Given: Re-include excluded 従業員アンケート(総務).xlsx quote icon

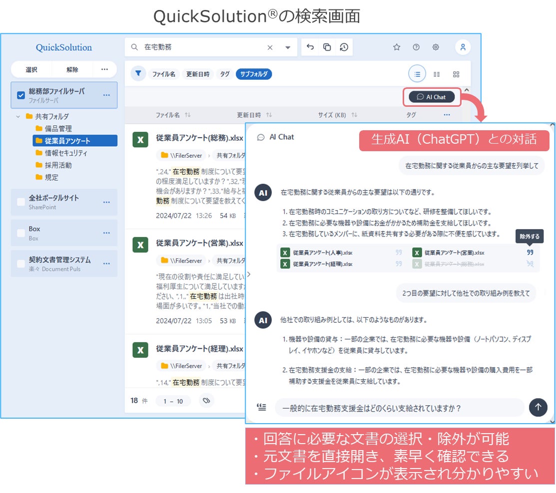Looking at the screenshot, I should click(530, 264).
